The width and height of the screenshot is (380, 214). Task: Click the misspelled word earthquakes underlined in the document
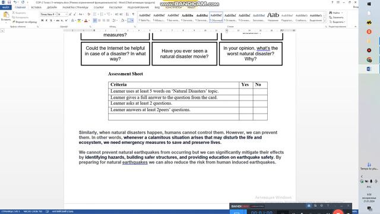click(135, 162)
